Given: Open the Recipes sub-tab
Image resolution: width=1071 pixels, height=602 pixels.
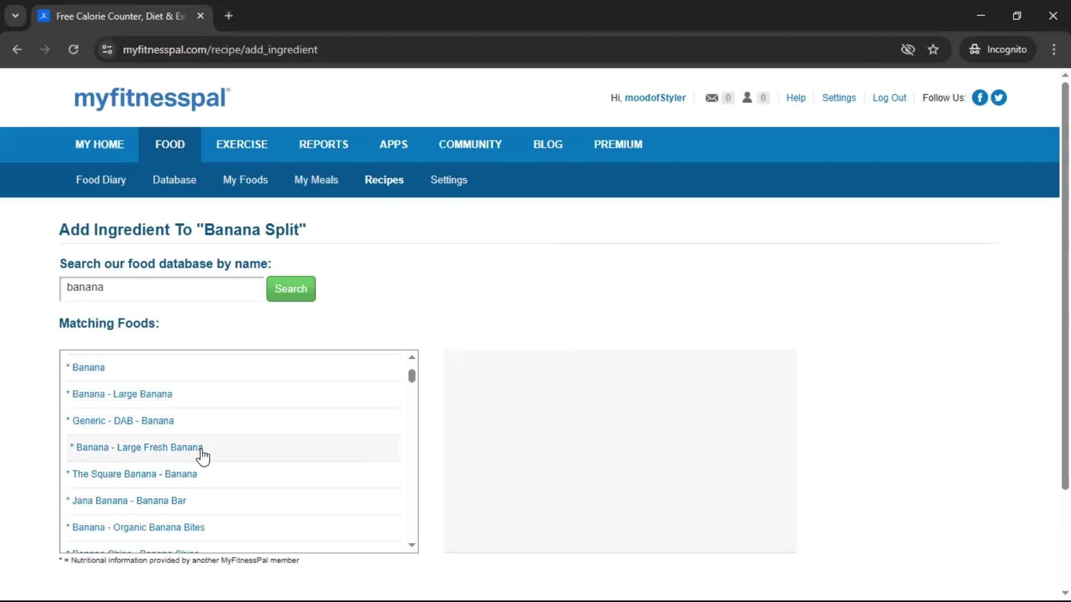Looking at the screenshot, I should (384, 180).
